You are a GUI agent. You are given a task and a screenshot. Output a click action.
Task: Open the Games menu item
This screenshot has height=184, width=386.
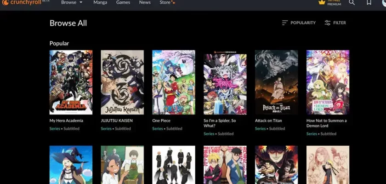tap(123, 2)
